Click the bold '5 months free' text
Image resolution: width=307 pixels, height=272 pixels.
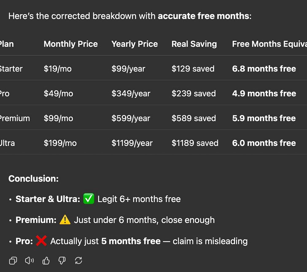(131, 241)
